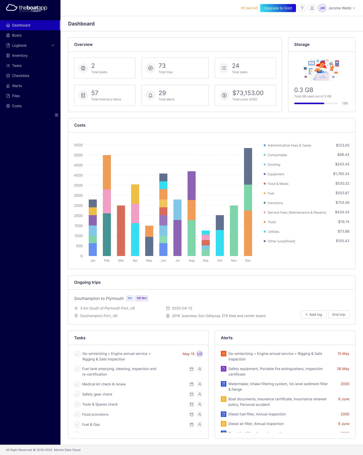The width and height of the screenshot is (363, 455).
Task: Open the help question mark icon
Action: click(x=302, y=8)
